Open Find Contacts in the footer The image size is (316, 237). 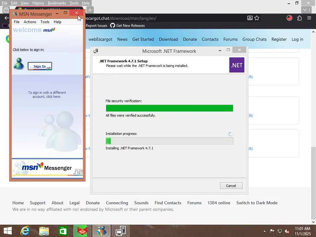tap(168, 203)
